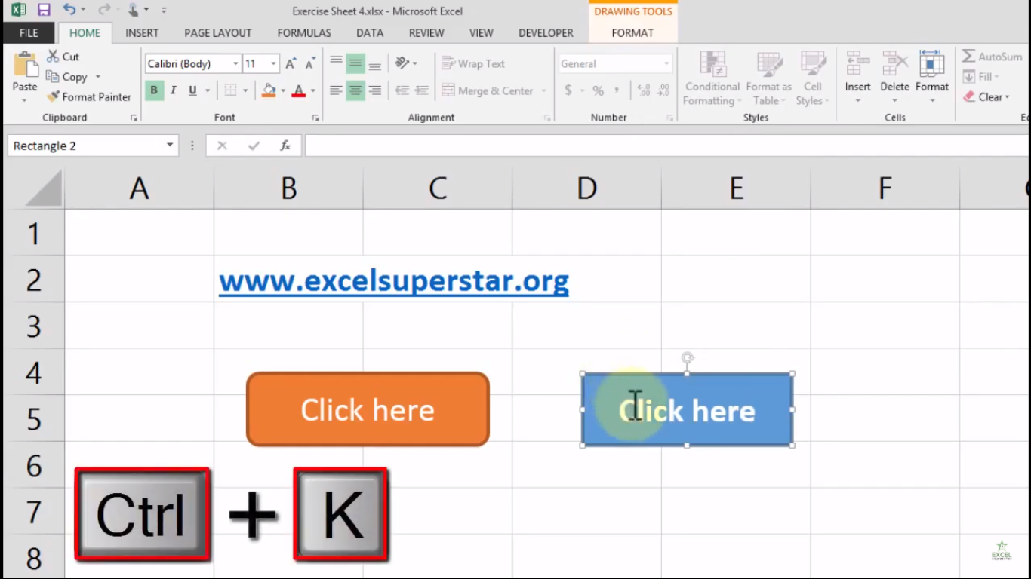Open the Touch/Mouse Mode button
This screenshot has width=1031, height=579.
[x=134, y=11]
